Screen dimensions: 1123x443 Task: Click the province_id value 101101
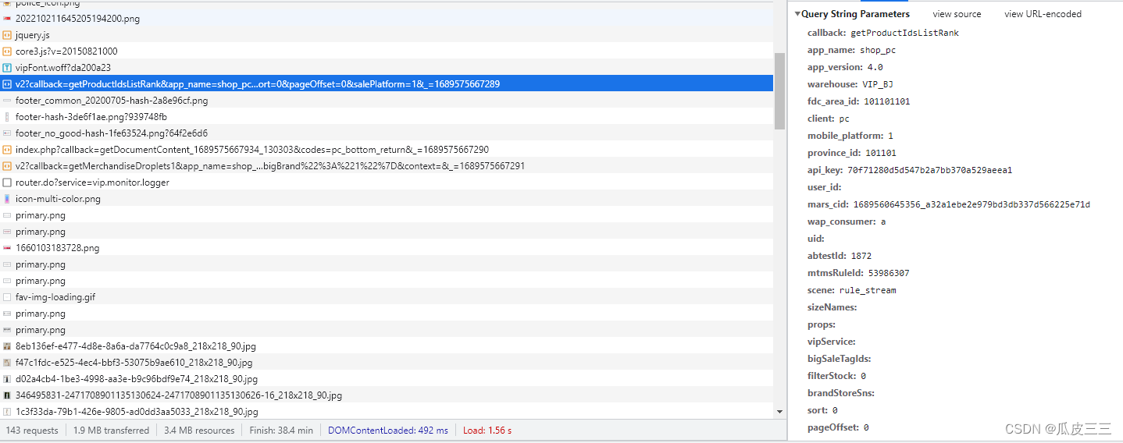click(881, 153)
